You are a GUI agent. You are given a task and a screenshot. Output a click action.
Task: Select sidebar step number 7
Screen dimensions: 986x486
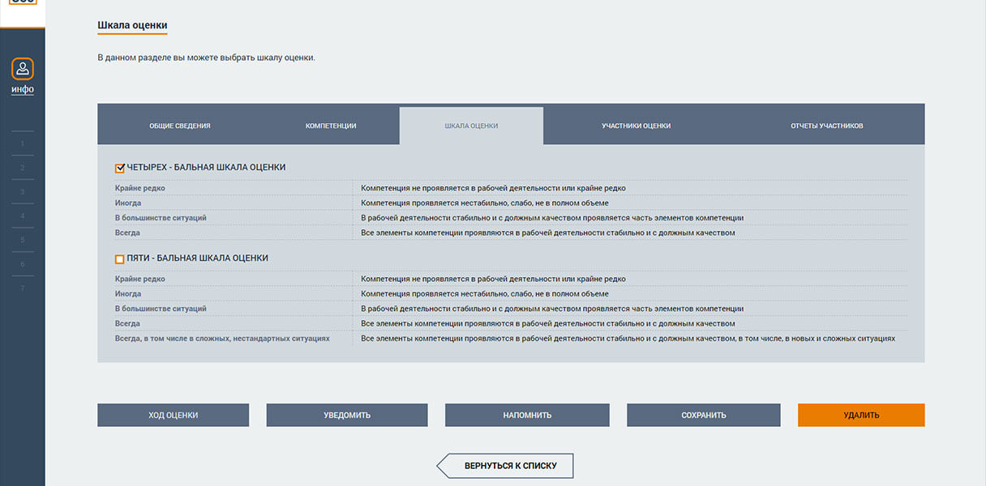(x=23, y=288)
